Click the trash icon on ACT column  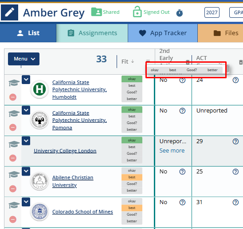pos(241,62)
